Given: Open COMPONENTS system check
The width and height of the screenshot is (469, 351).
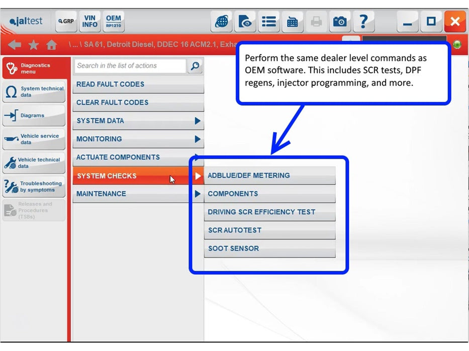Looking at the screenshot, I should (269, 194).
